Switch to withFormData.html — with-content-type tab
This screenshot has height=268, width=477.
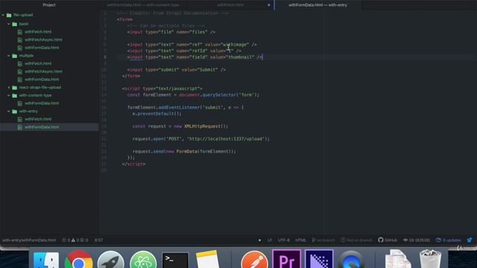tap(143, 5)
